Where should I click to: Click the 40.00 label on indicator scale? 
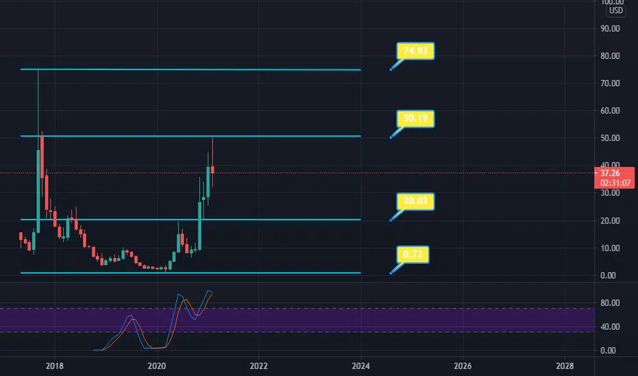[x=610, y=327]
